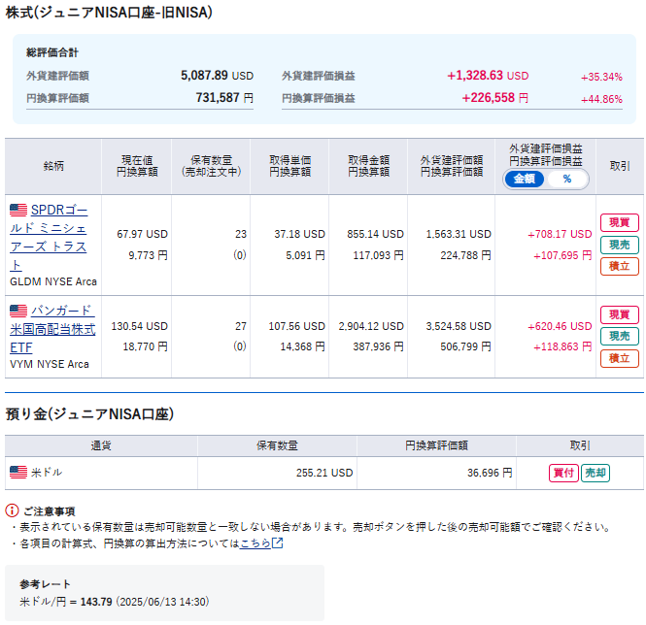Click 現買 button for GLDM

[x=619, y=223]
